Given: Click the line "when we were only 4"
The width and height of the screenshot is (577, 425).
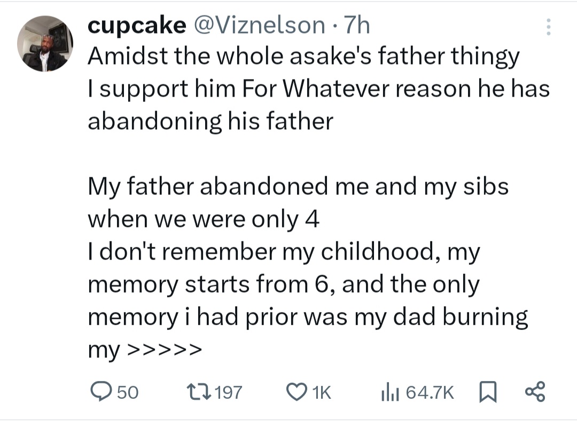Looking at the screenshot, I should pos(204,219).
